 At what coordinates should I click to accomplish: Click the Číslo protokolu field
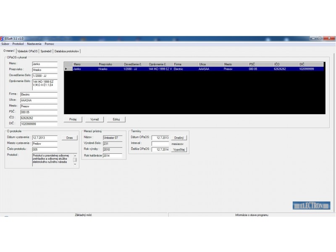tap(45, 150)
